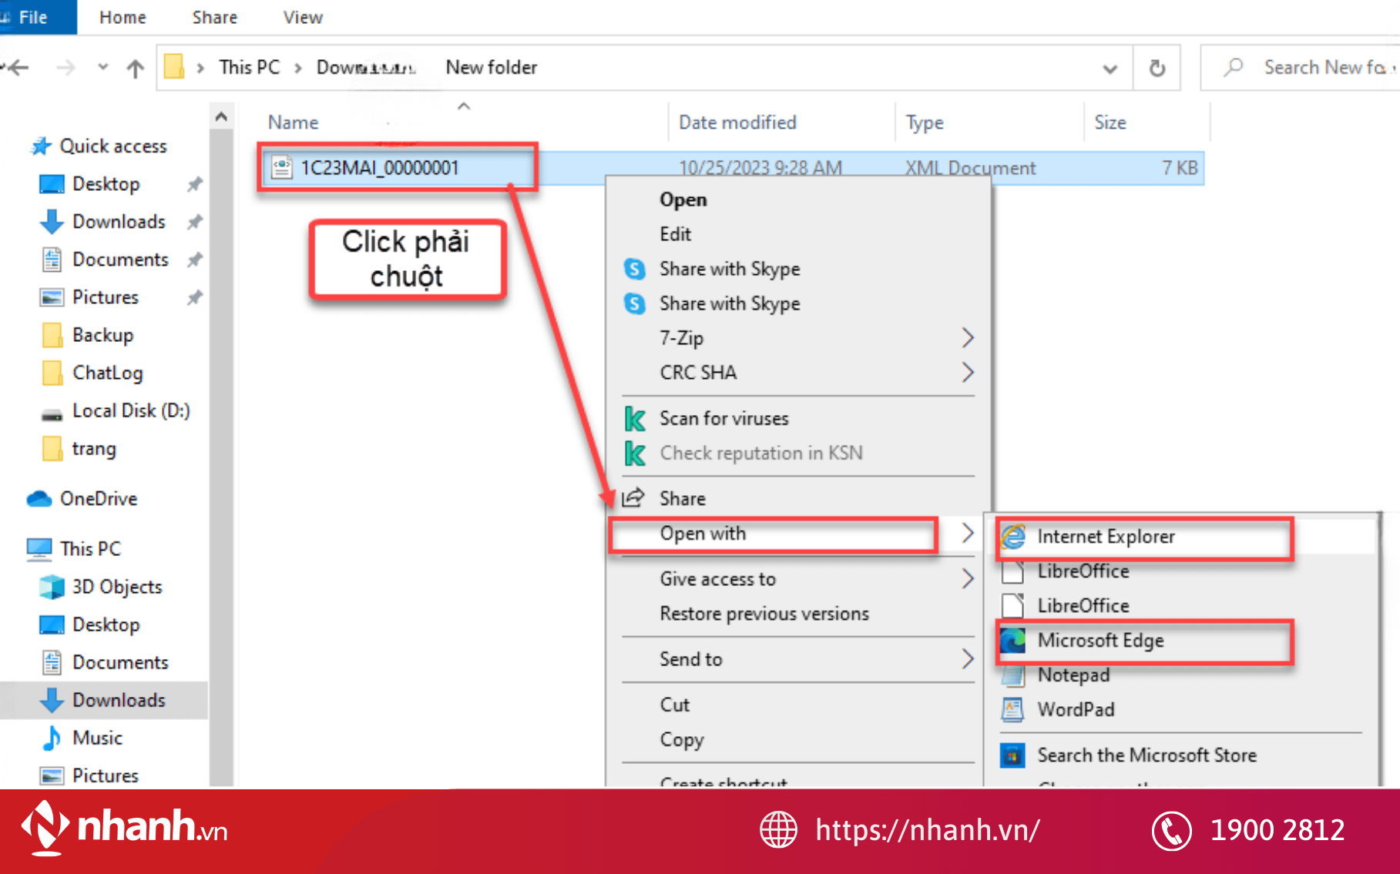The width and height of the screenshot is (1400, 874).
Task: Refresh the current folder view
Action: tap(1157, 67)
